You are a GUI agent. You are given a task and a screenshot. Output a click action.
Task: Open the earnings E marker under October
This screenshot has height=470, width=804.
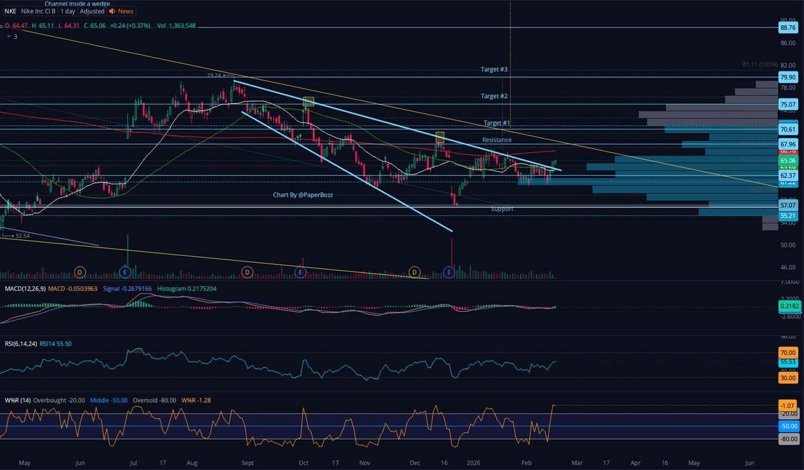tap(301, 272)
